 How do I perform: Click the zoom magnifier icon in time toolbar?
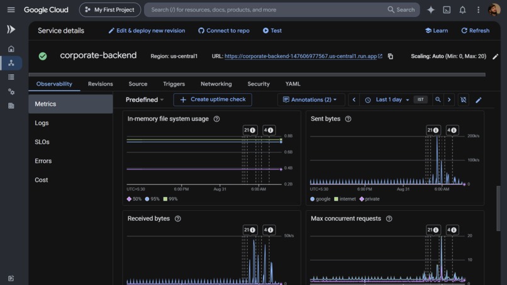(x=438, y=99)
